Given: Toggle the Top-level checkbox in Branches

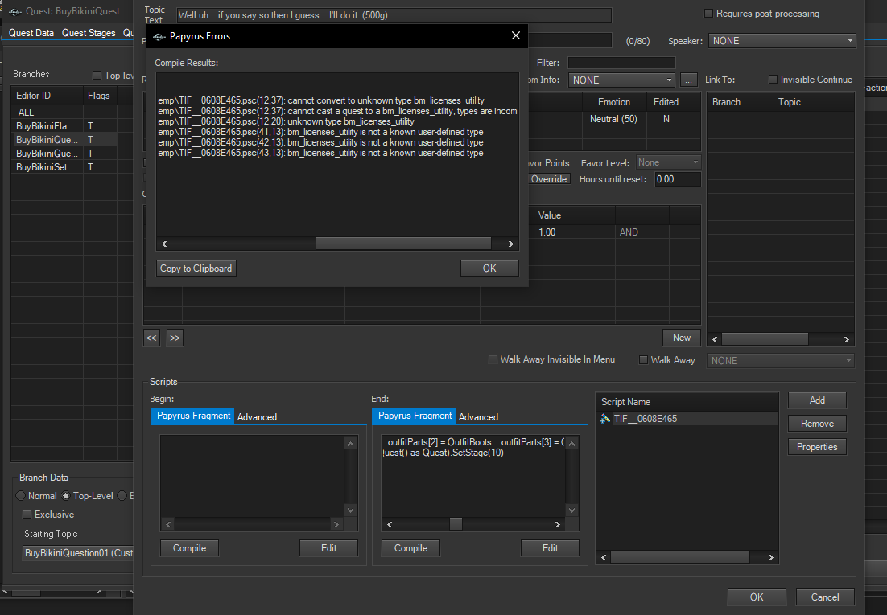Looking at the screenshot, I should [97, 76].
